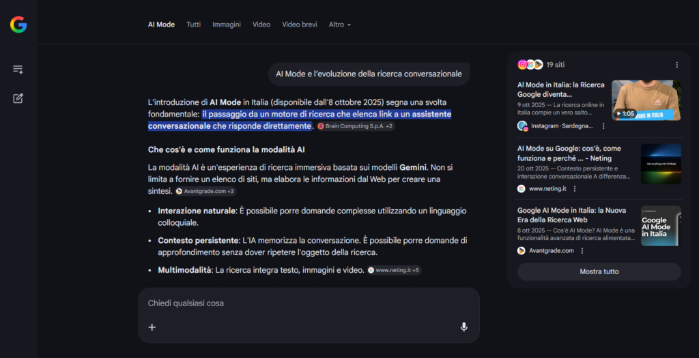The width and height of the screenshot is (699, 358).
Task: Click the stacked site favicons beside 19 siti
Action: [x=530, y=65]
